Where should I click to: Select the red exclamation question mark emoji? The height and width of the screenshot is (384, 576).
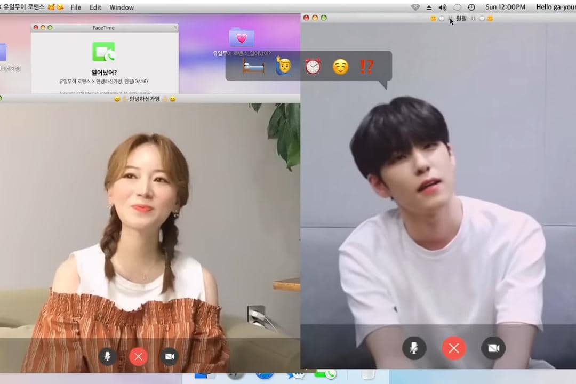366,67
